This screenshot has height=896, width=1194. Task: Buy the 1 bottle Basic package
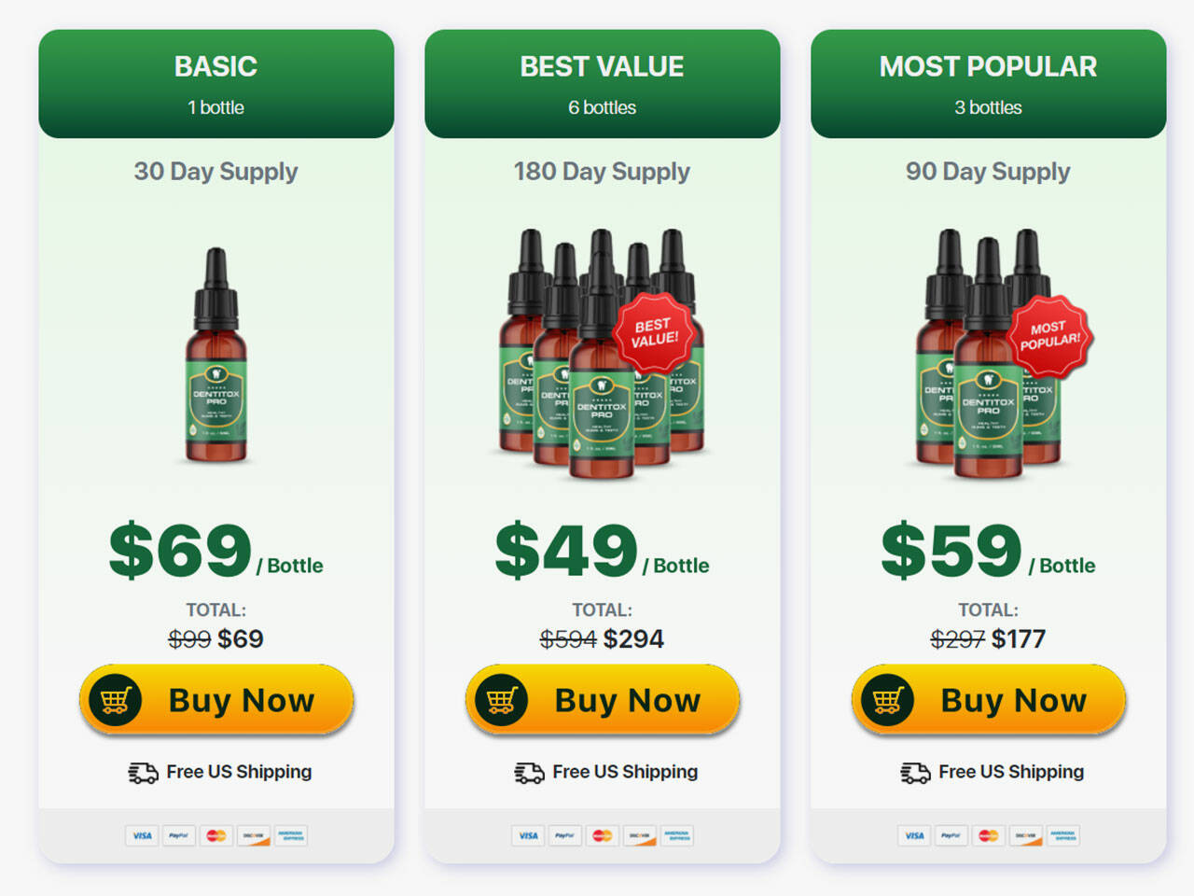tap(216, 700)
